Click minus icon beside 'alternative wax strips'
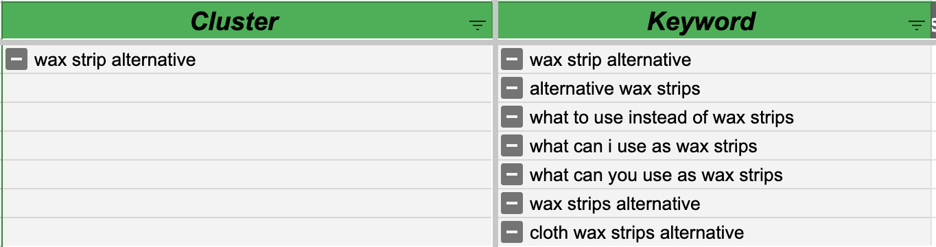 tap(512, 89)
